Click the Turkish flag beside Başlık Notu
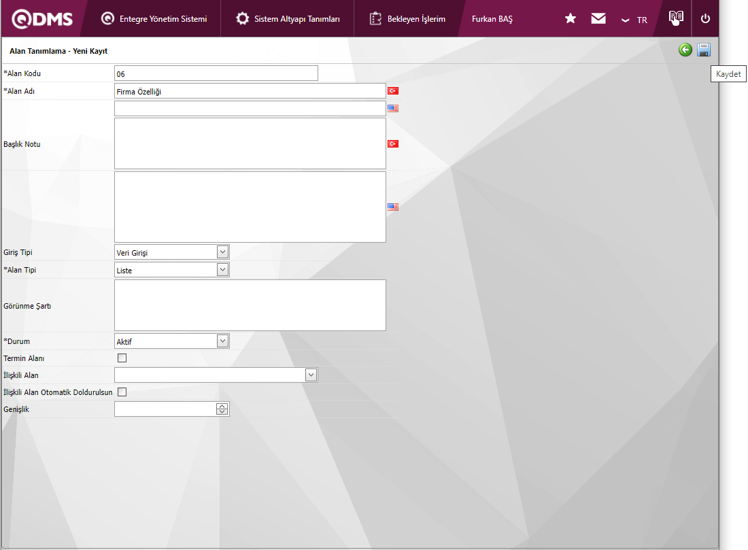This screenshot has width=748, height=550. [x=393, y=143]
